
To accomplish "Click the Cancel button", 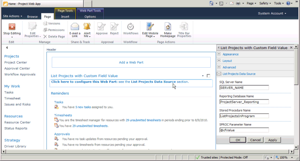I will [255, 140].
